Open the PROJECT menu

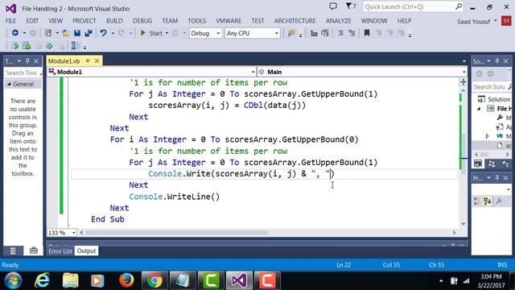point(84,21)
